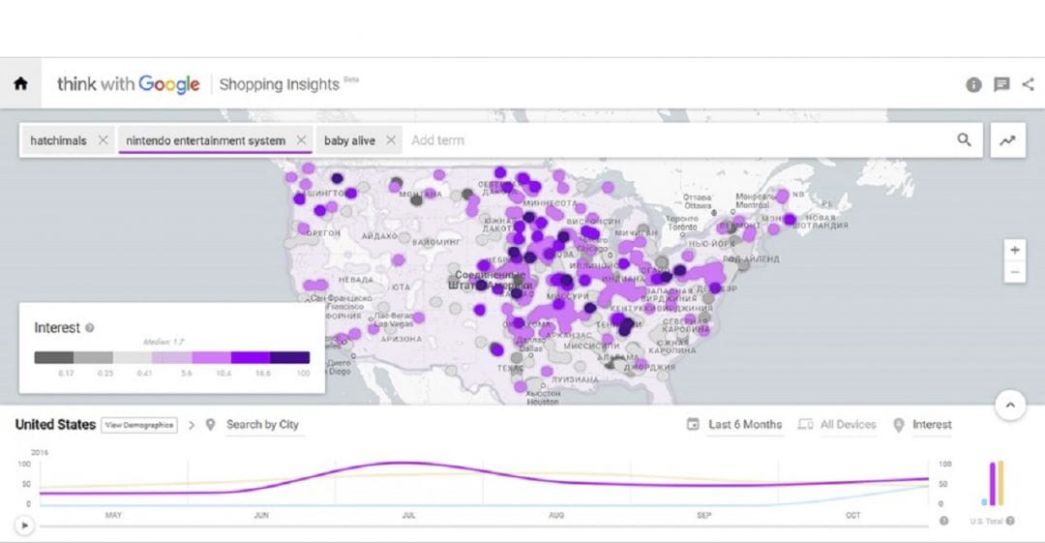
Task: Click the location pin icon near Search by City
Action: (211, 425)
